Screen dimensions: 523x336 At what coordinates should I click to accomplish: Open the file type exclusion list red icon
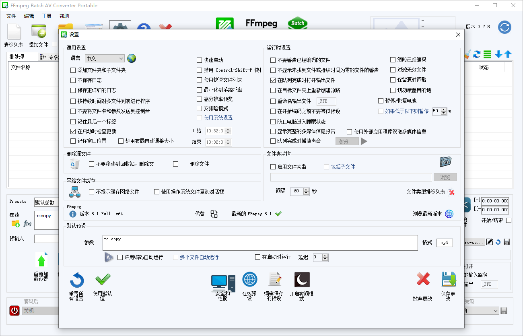pyautogui.click(x=451, y=192)
